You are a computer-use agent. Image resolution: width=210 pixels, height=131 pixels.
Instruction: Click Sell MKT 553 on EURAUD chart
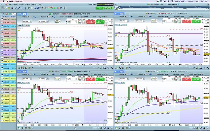187,21
